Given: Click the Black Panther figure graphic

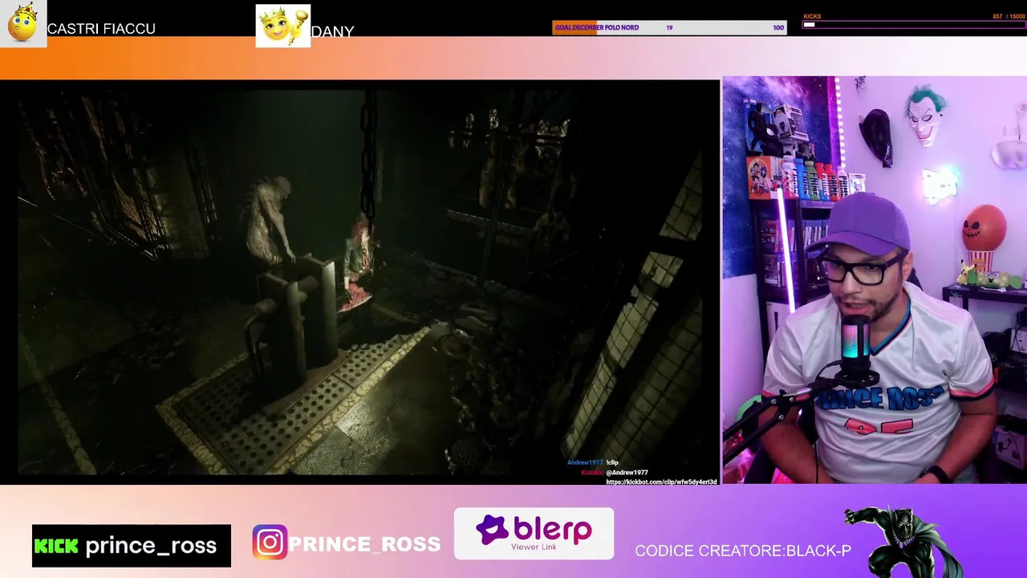Looking at the screenshot, I should (x=903, y=542).
